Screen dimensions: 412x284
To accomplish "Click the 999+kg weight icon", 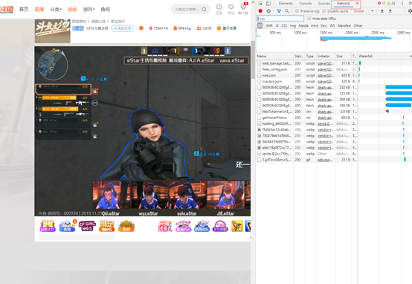I will click(176, 28).
